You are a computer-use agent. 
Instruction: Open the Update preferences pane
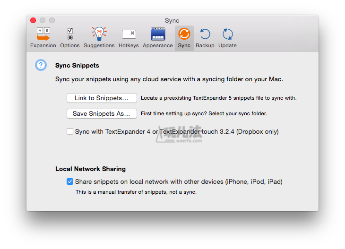tap(227, 38)
